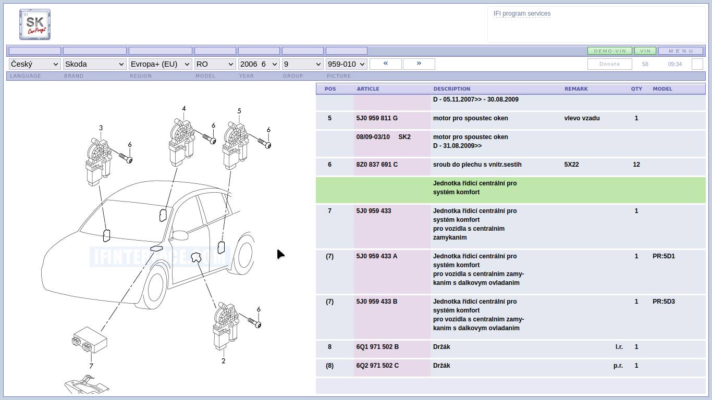
Task: Click the filter field above Language
Action: [35, 51]
